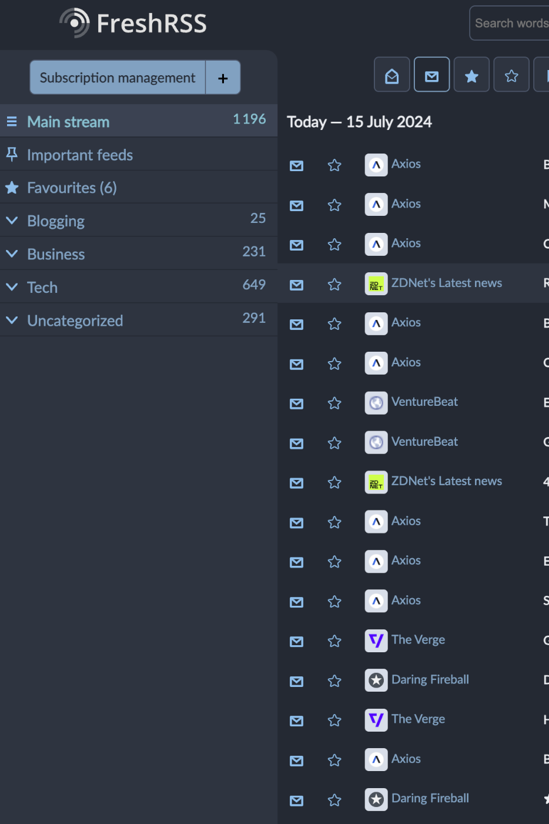The height and width of the screenshot is (824, 549).
Task: Select the Business category label
Action: click(56, 254)
